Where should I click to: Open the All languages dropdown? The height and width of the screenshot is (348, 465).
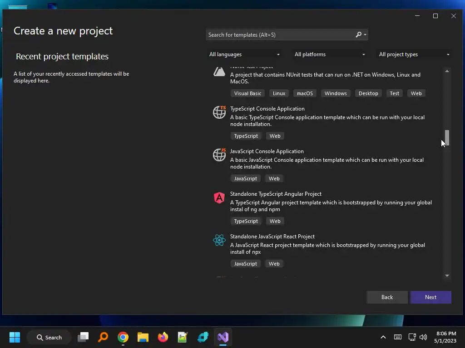click(244, 54)
